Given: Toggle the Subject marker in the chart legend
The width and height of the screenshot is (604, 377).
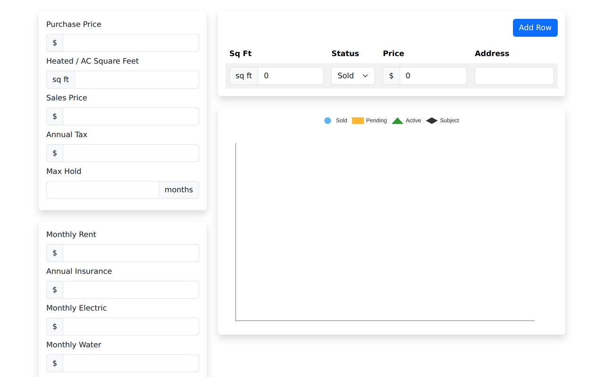Looking at the screenshot, I should click(442, 120).
